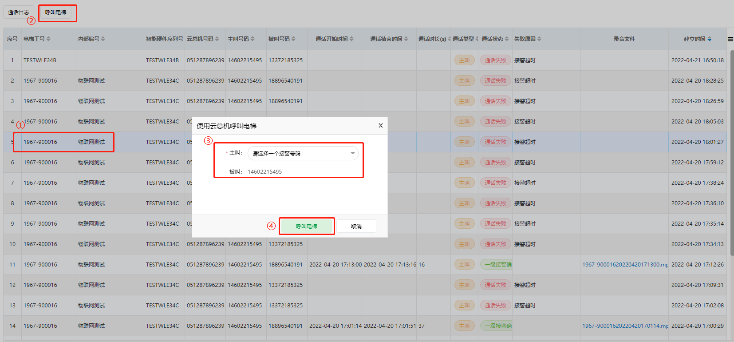Click timestamp 2022-04-21 16:50:18
The height and width of the screenshot is (342, 734).
(697, 60)
